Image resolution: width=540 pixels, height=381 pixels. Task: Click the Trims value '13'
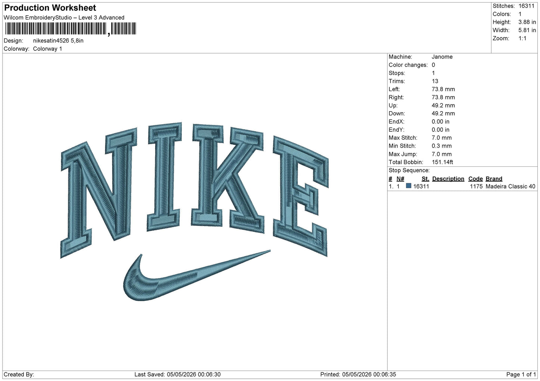(x=435, y=81)
